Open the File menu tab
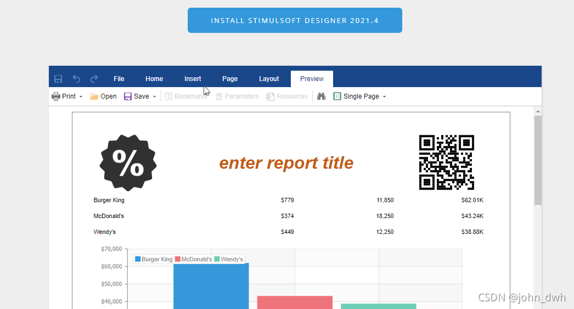 pos(119,79)
